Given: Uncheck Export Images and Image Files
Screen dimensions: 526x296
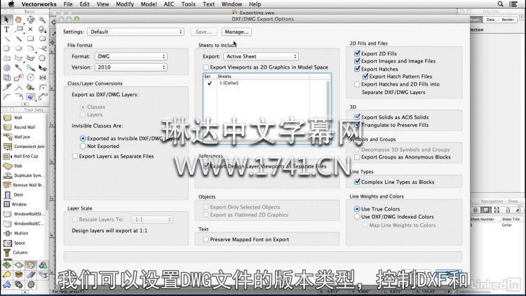Looking at the screenshot, I should point(357,61).
